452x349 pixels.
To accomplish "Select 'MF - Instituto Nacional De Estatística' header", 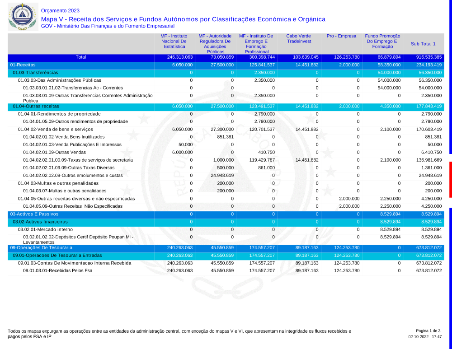I will coord(174,41).
